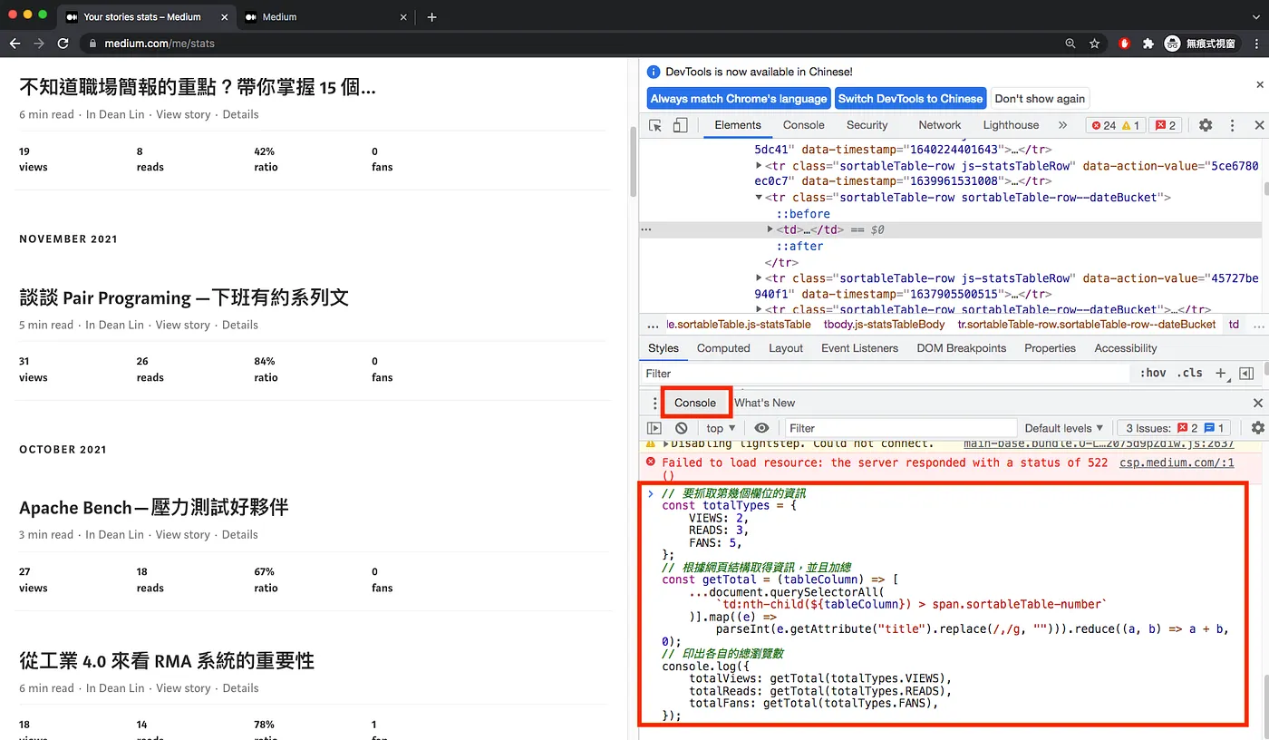1269x740 pixels.
Task: Click the Details link for Pair Programing story
Action: tap(240, 326)
